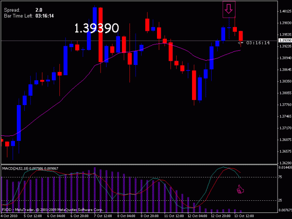This screenshot has height=219, width=292.
Task: Click the large white 1.39390 price text
Action: click(x=96, y=28)
